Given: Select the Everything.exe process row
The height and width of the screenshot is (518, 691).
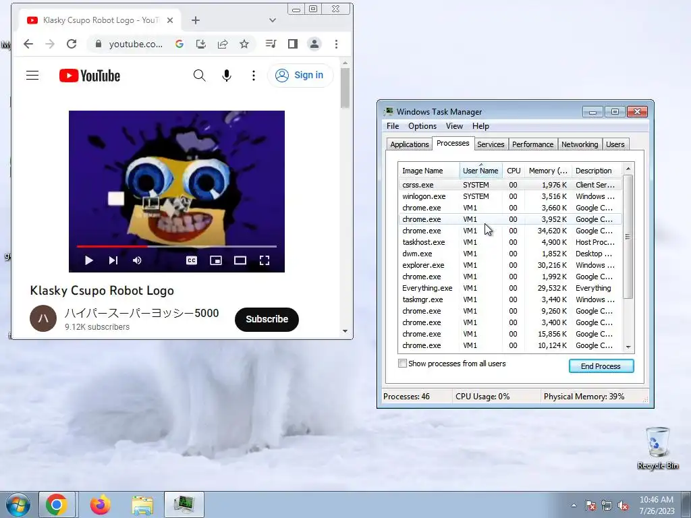Looking at the screenshot, I should pyautogui.click(x=510, y=288).
